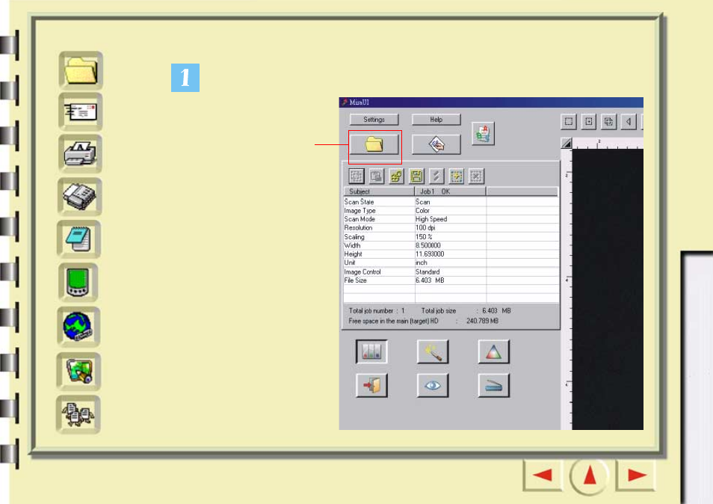Click the round up red arrow button
This screenshot has height=504, width=713.
pos(590,476)
